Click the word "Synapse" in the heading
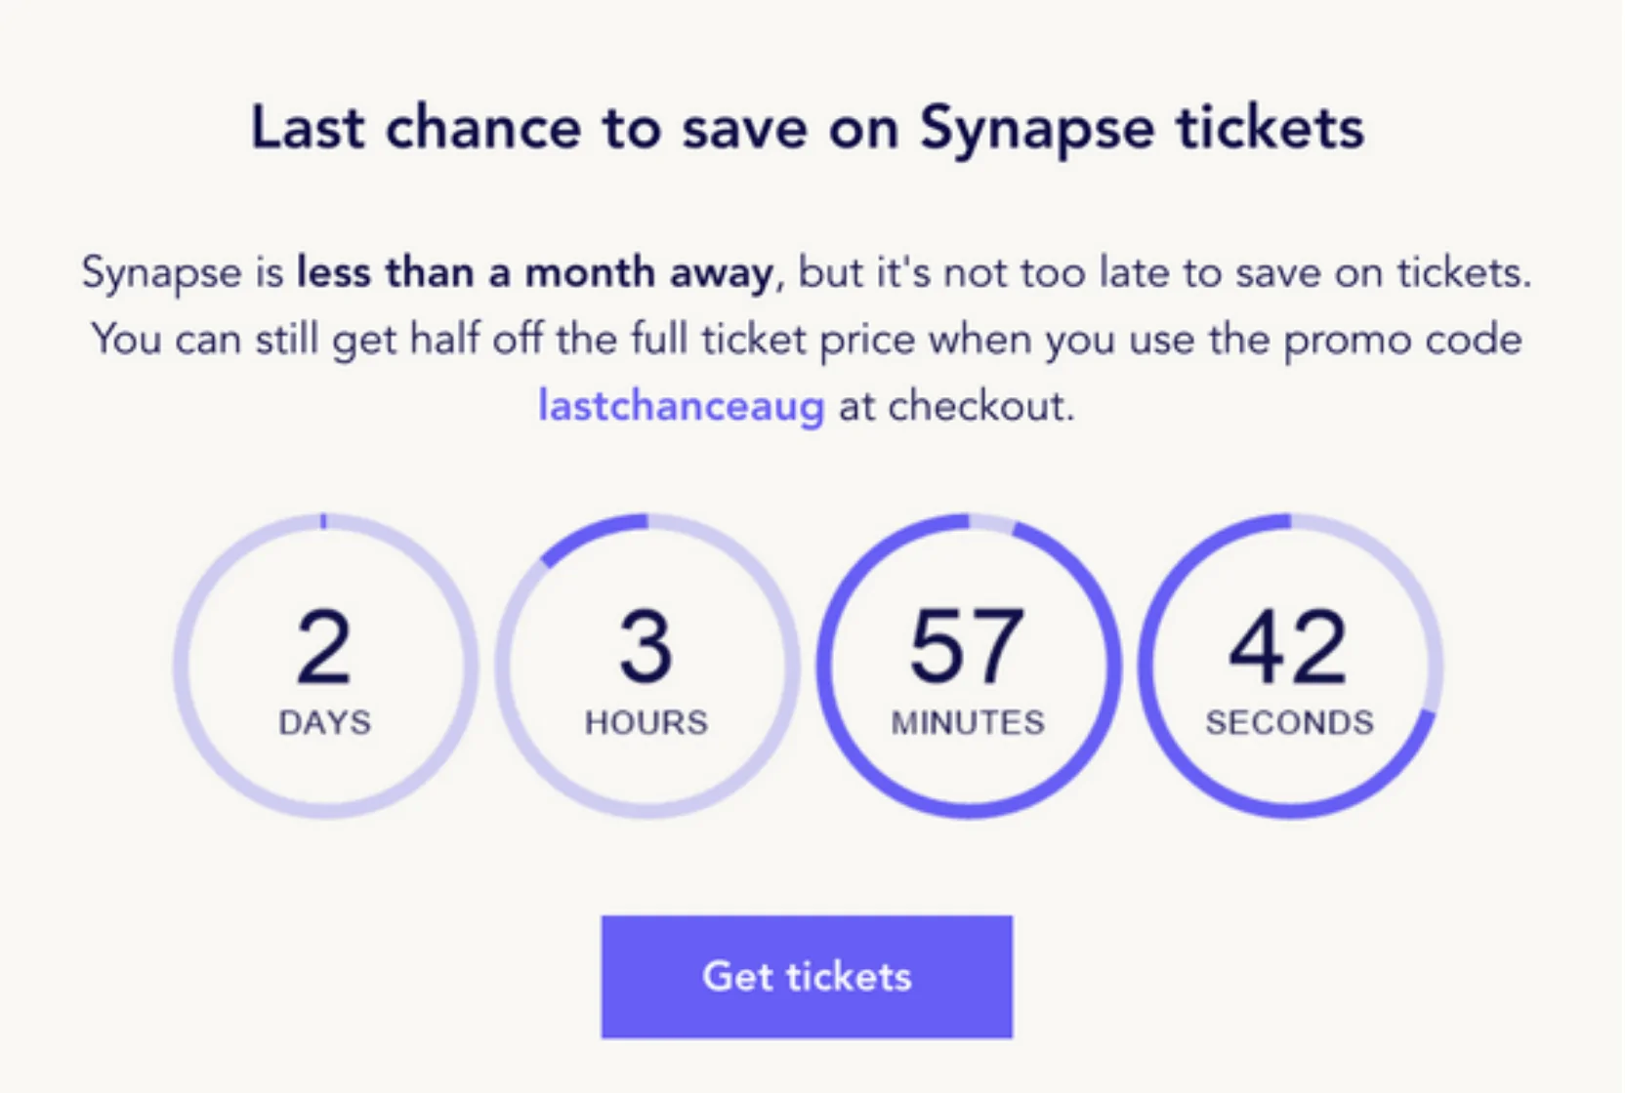1625x1093 pixels. 1037,130
